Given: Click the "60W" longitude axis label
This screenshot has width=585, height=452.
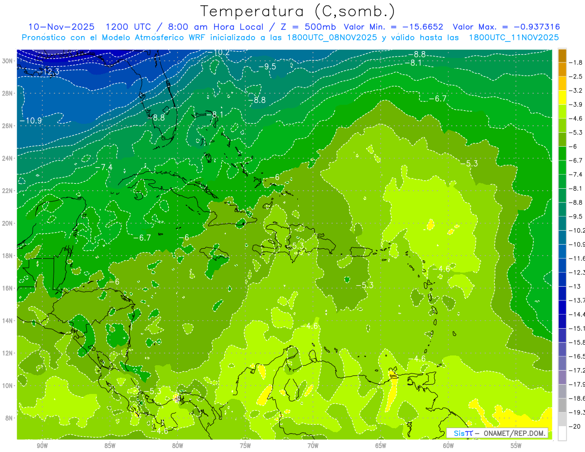Looking at the screenshot, I should tap(448, 446).
